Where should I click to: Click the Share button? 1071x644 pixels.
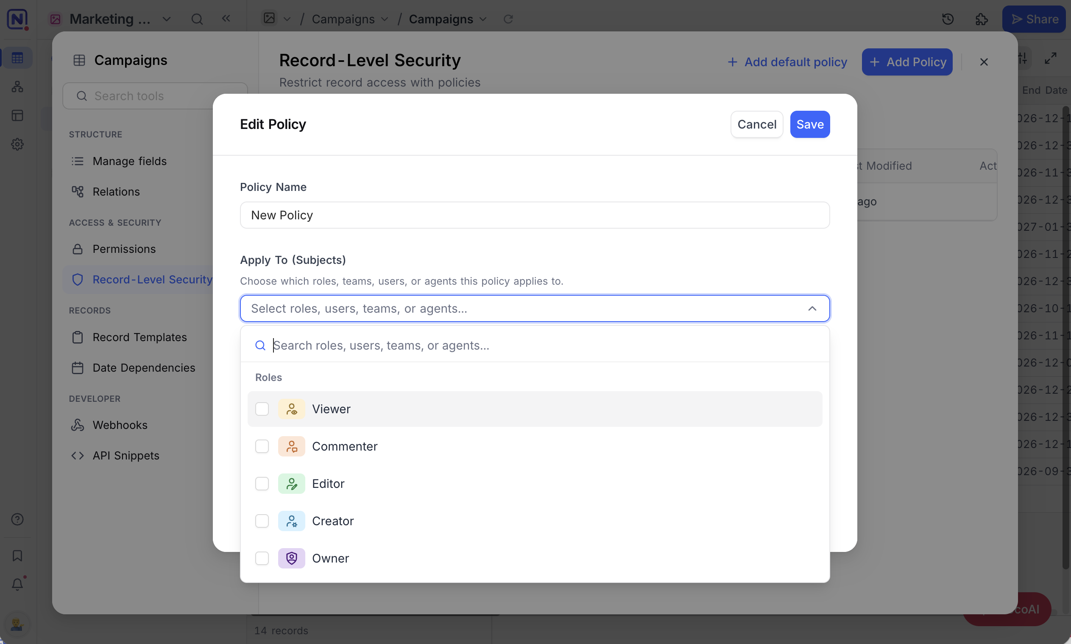point(1034,19)
